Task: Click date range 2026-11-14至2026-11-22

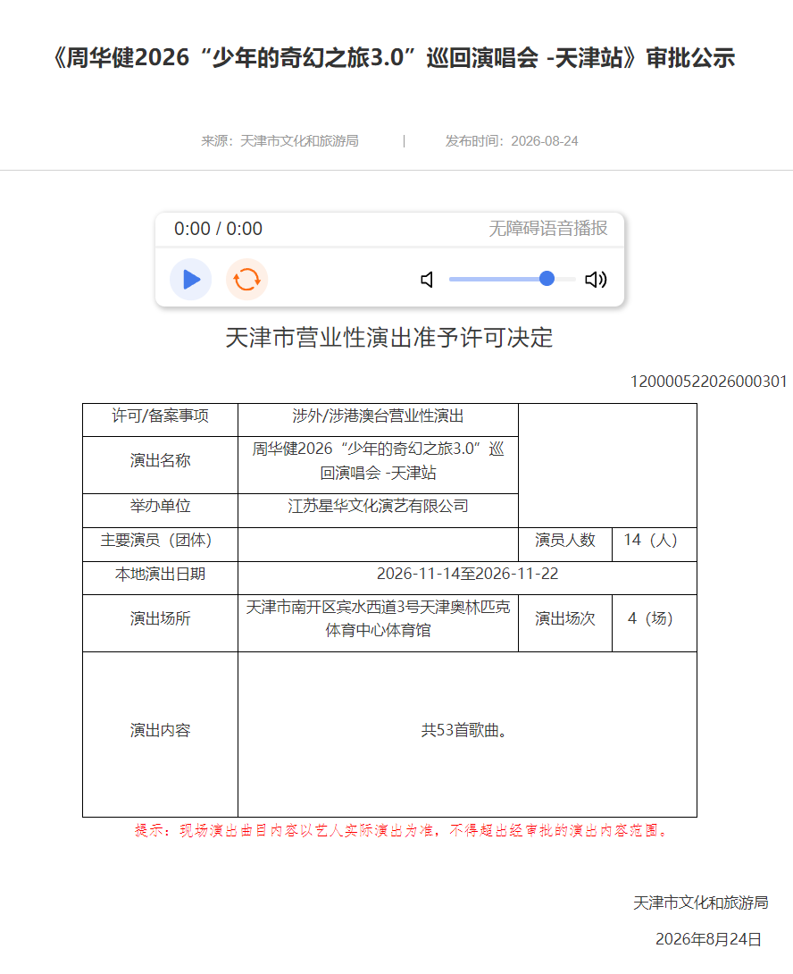Action: tap(468, 574)
